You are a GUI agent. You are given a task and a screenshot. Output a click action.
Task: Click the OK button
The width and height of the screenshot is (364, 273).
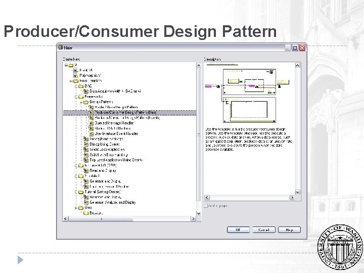click(238, 230)
